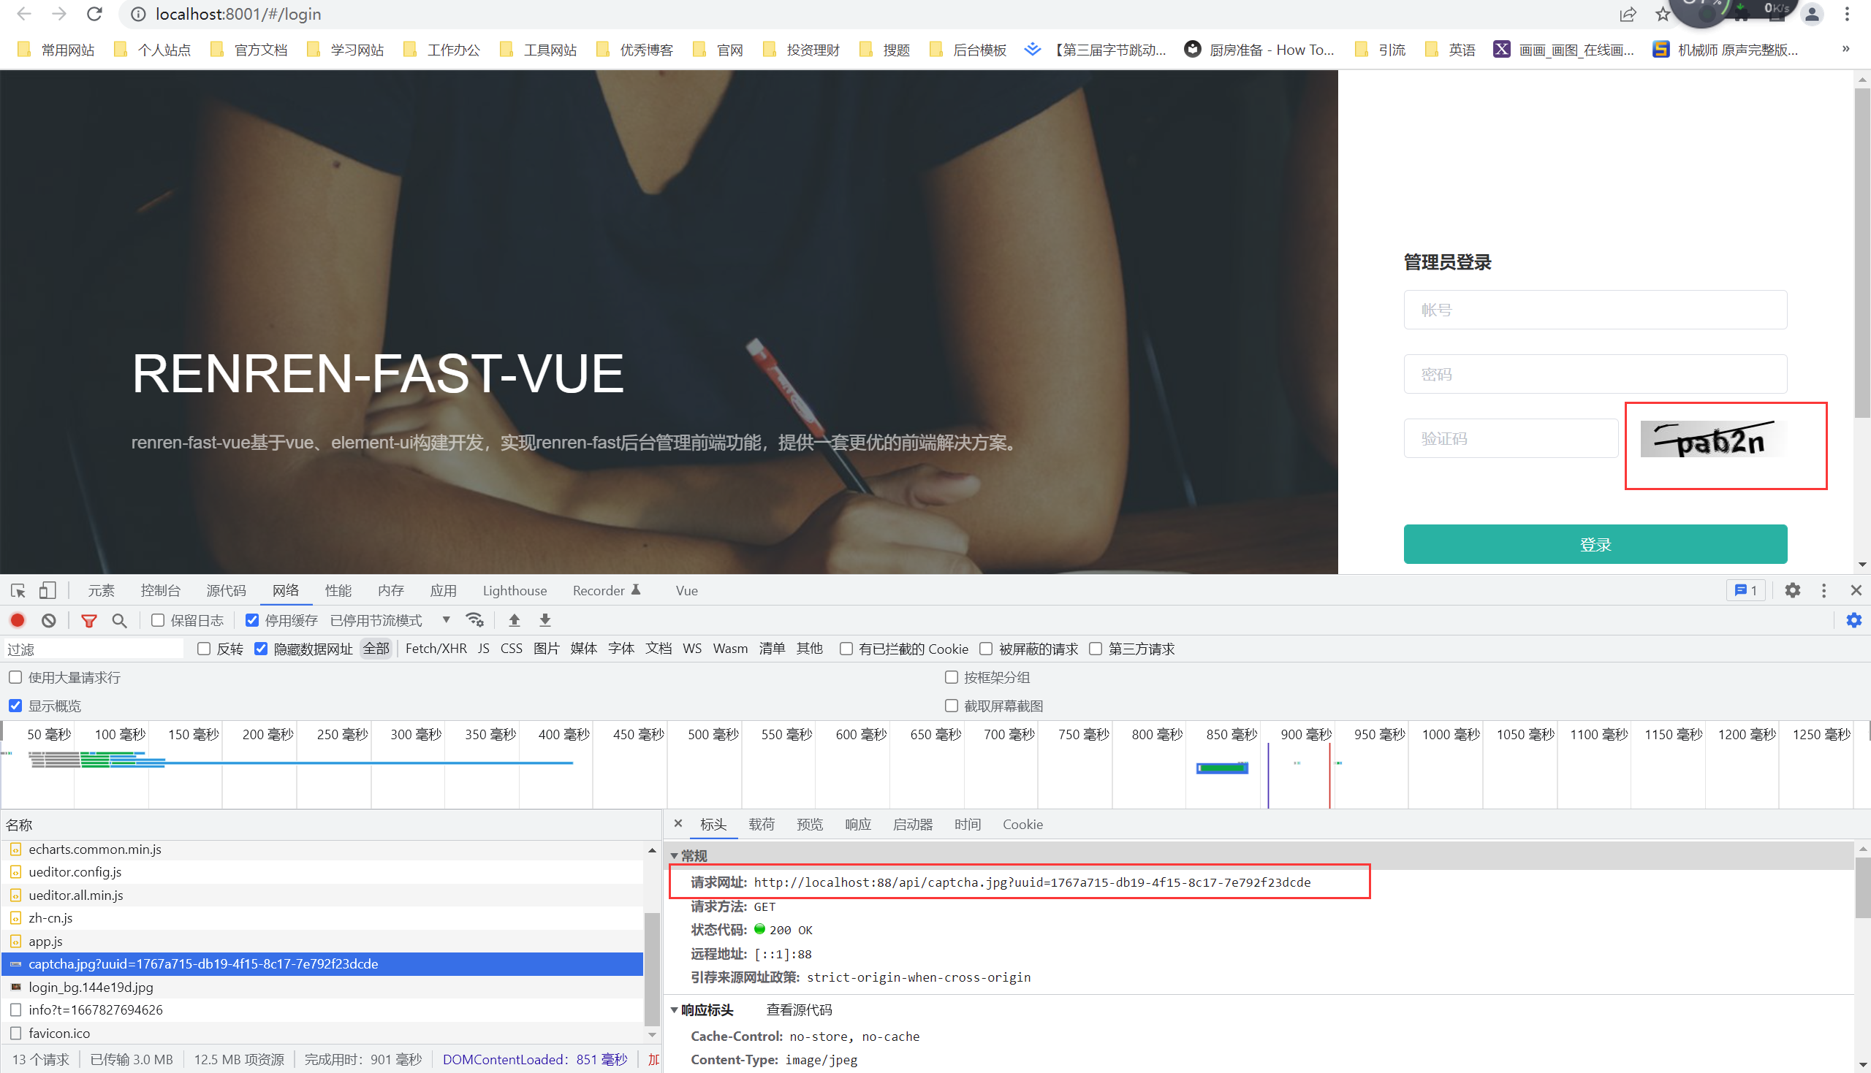This screenshot has width=1871, height=1073.
Task: Close the request details pane
Action: [x=678, y=823]
